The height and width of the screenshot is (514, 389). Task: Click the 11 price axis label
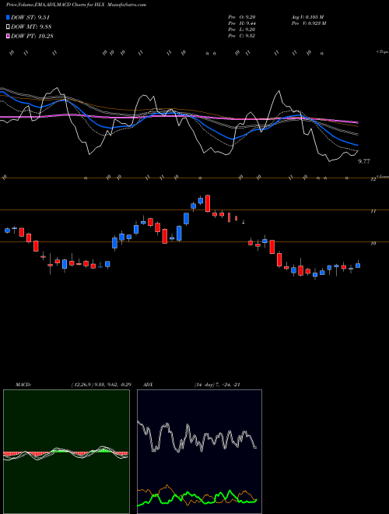click(x=373, y=211)
